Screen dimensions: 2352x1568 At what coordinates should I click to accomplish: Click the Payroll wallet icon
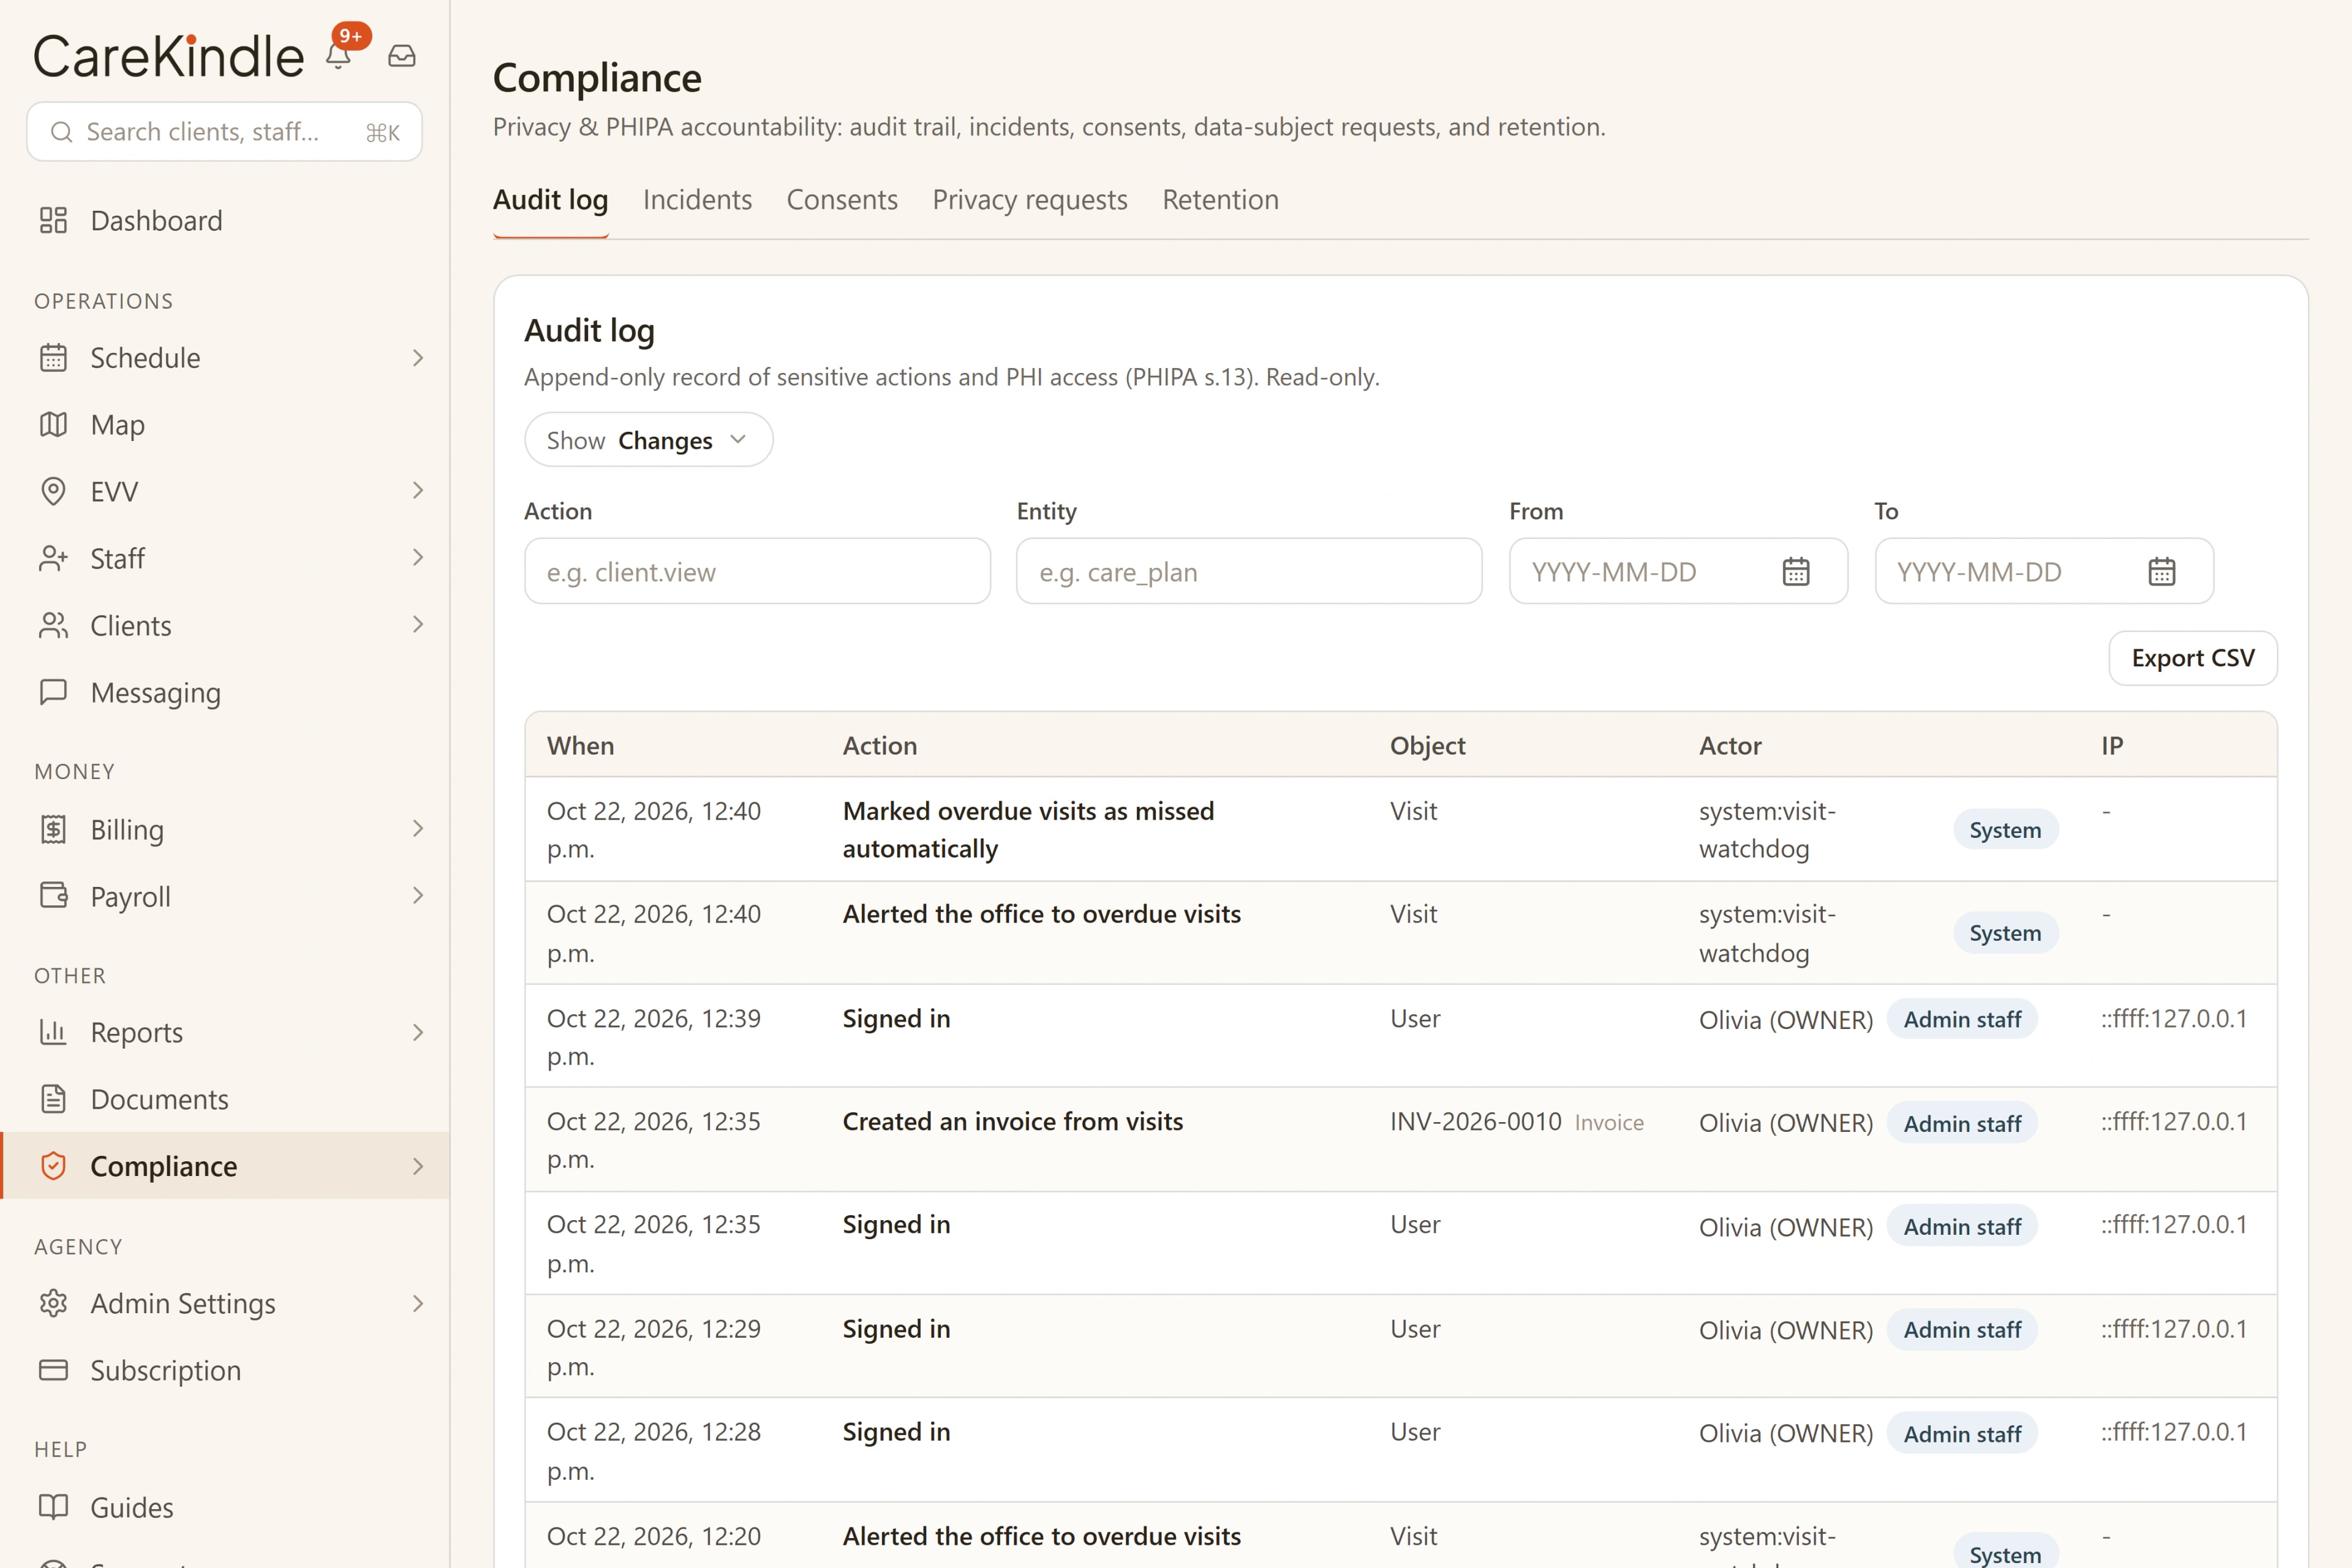pos(53,895)
